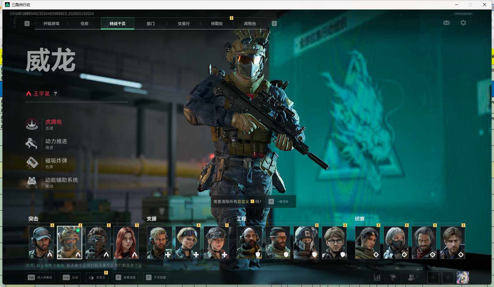Screen dimensions: 494x287
Task: Click the 支援 category label
Action: tap(152, 219)
